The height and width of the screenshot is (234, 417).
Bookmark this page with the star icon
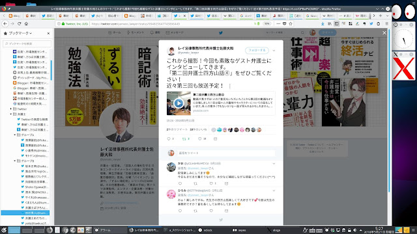291,23
